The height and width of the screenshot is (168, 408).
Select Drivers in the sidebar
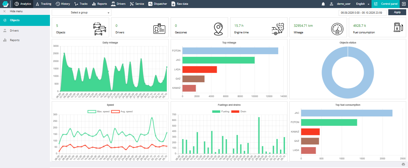click(x=25, y=31)
